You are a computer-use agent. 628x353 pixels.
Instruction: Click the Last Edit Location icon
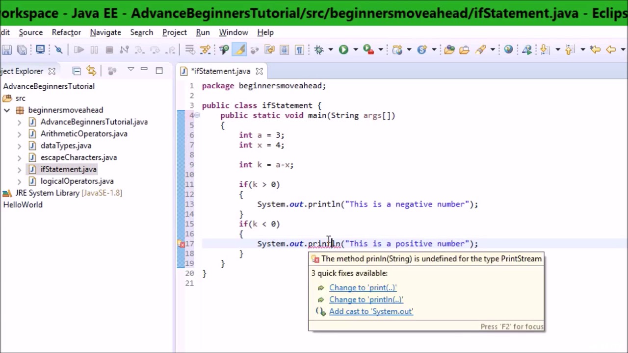pyautogui.click(x=595, y=50)
